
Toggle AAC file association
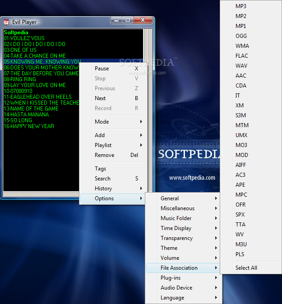tap(251, 76)
